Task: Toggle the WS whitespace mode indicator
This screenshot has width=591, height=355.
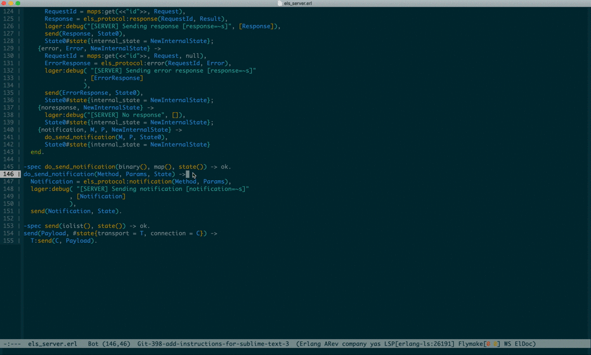Action: click(x=506, y=344)
